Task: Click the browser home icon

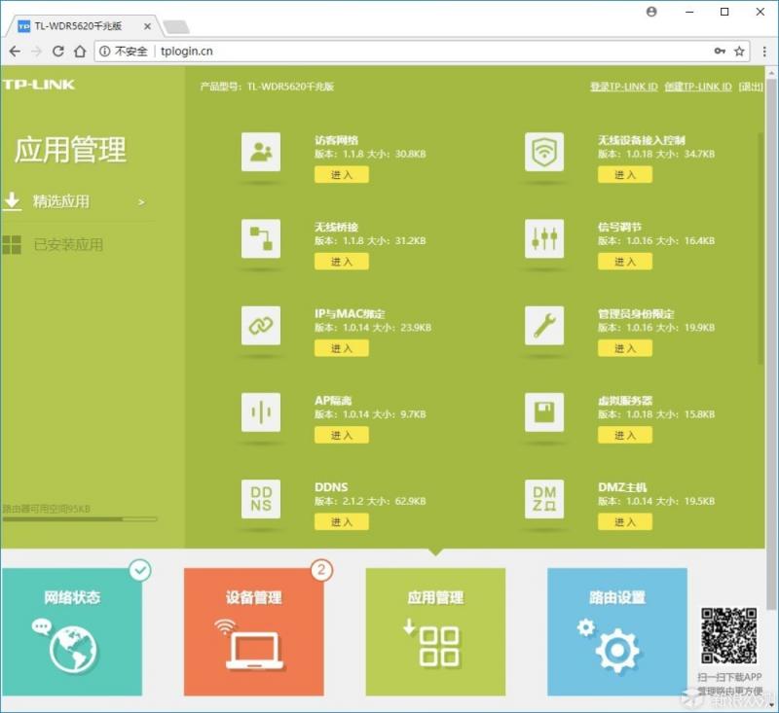Action: click(80, 52)
